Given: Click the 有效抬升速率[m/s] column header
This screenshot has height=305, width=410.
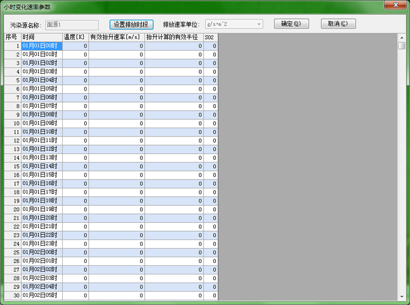Looking at the screenshot, I should pos(117,37).
